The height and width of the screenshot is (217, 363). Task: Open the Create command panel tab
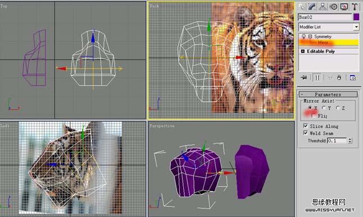[301, 7]
